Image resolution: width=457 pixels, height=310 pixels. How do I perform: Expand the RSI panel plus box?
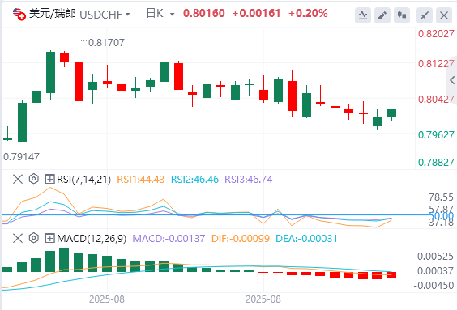[50, 179]
